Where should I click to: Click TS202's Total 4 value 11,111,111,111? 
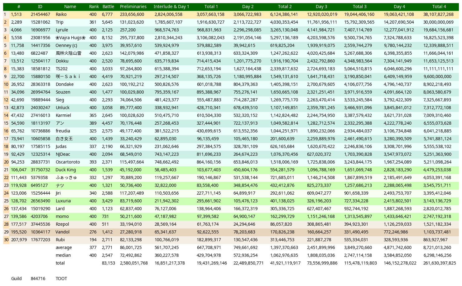point(438,69)
